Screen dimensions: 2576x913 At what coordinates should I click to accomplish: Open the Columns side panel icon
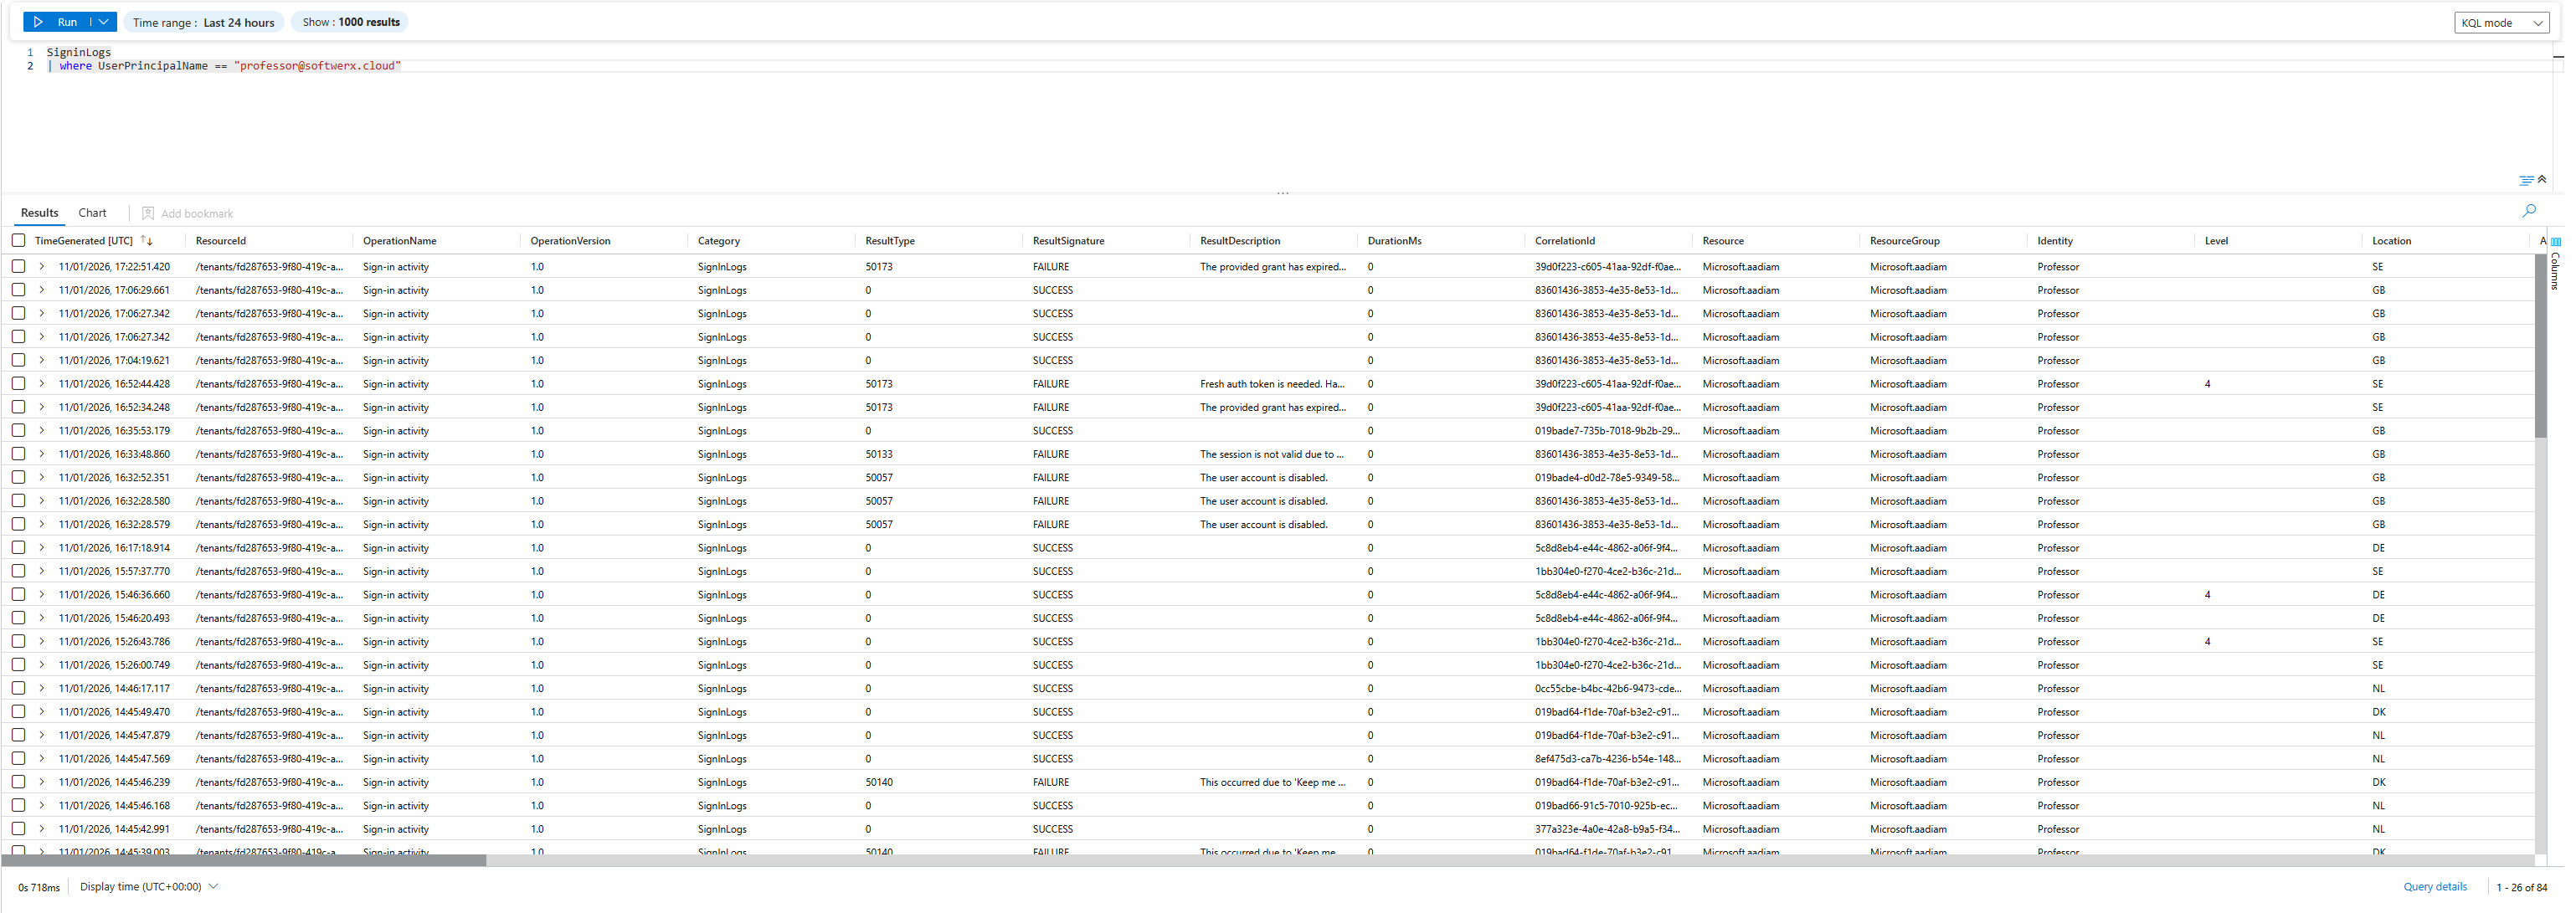pyautogui.click(x=2556, y=242)
